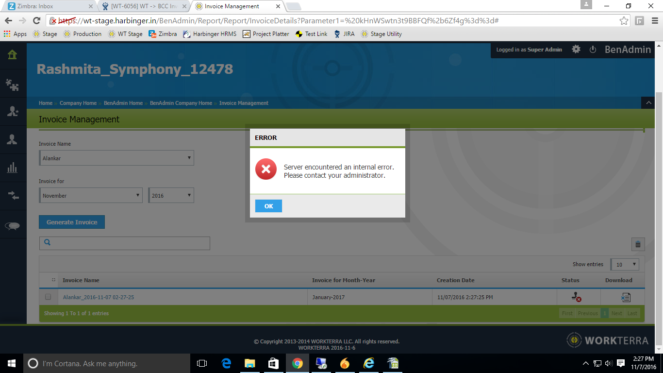The image size is (663, 373).
Task: Open the employee profile icon in sidebar
Action: click(13, 140)
